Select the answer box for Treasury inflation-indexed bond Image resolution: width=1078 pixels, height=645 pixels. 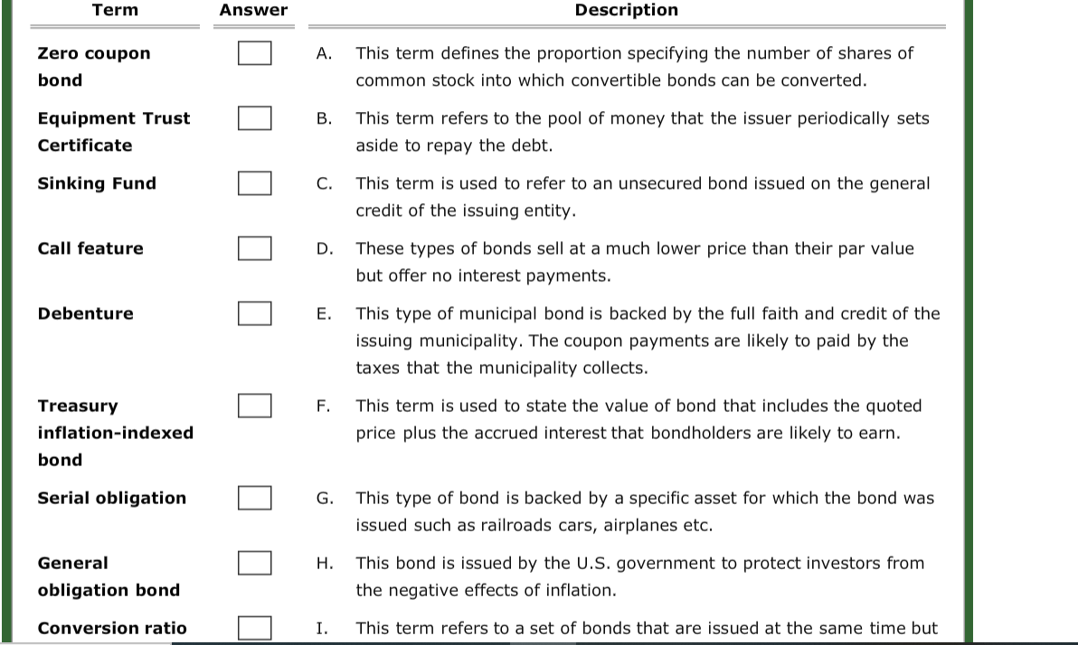[254, 406]
